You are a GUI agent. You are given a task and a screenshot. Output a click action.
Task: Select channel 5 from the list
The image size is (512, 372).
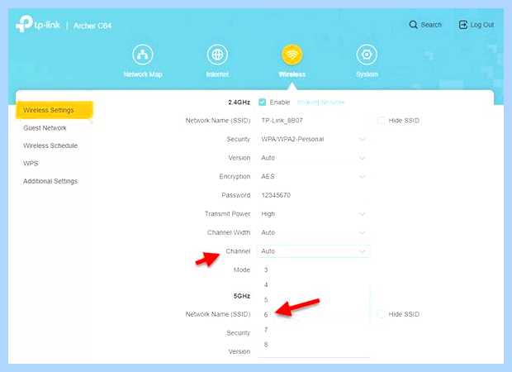click(314, 300)
